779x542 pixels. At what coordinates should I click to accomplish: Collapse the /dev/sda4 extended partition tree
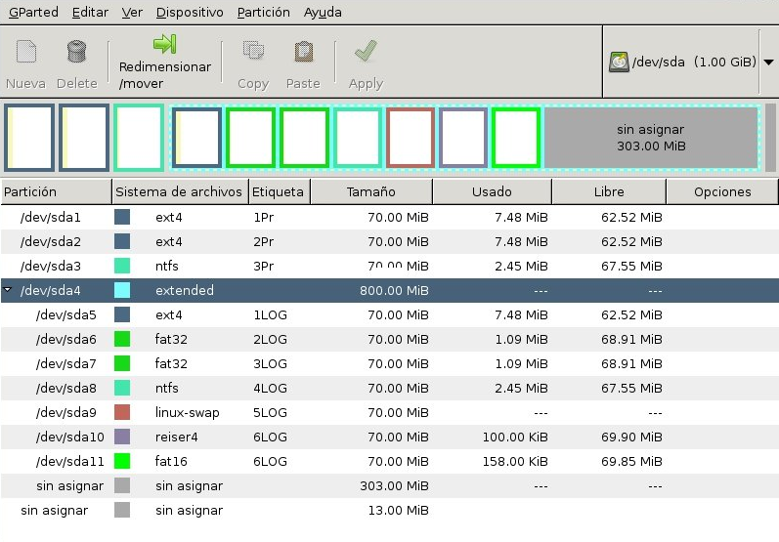[9, 290]
